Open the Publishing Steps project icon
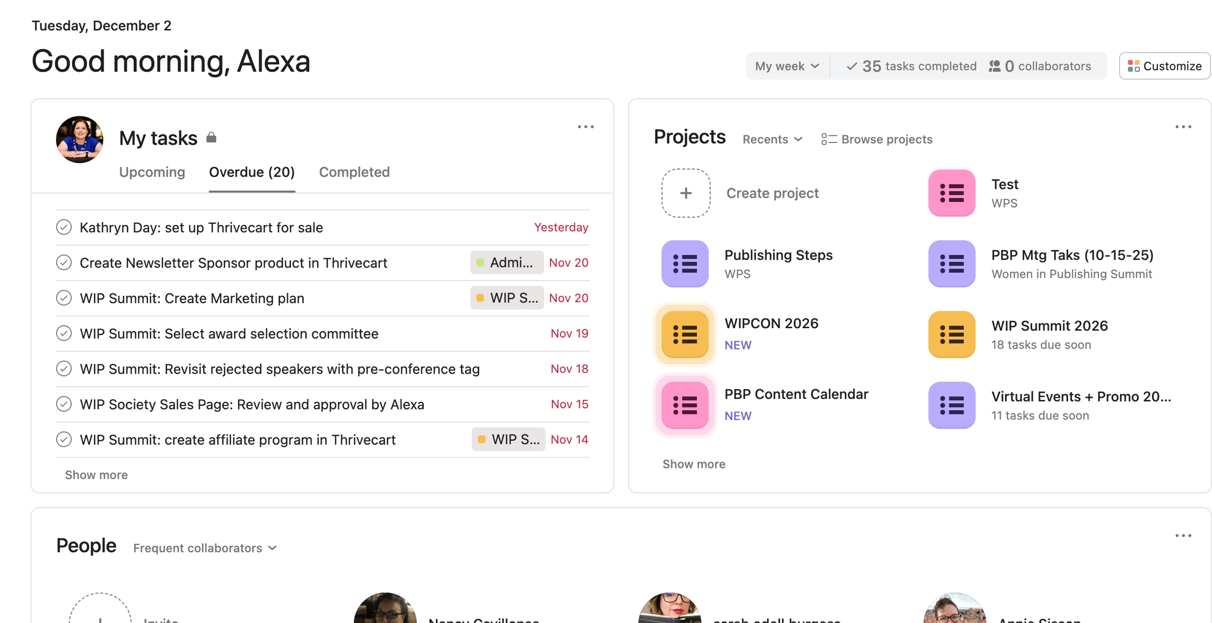 click(x=685, y=264)
